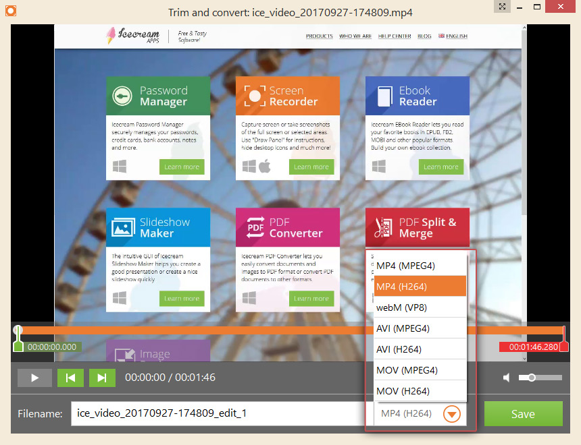Click the green Save button

[x=523, y=413]
